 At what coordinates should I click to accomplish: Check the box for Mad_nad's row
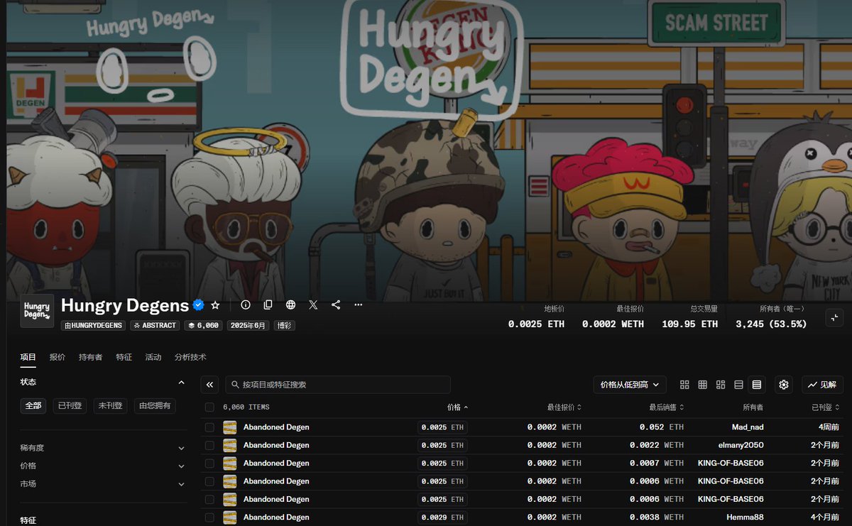tap(209, 427)
